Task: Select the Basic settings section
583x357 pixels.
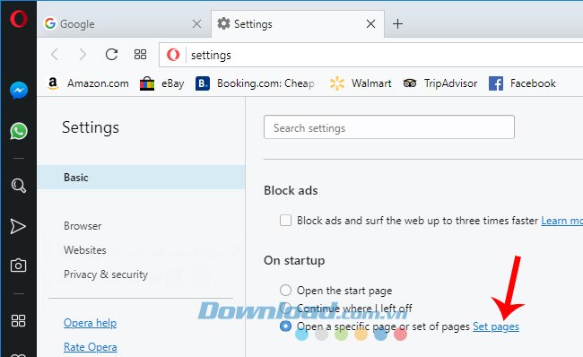Action: [x=142, y=178]
